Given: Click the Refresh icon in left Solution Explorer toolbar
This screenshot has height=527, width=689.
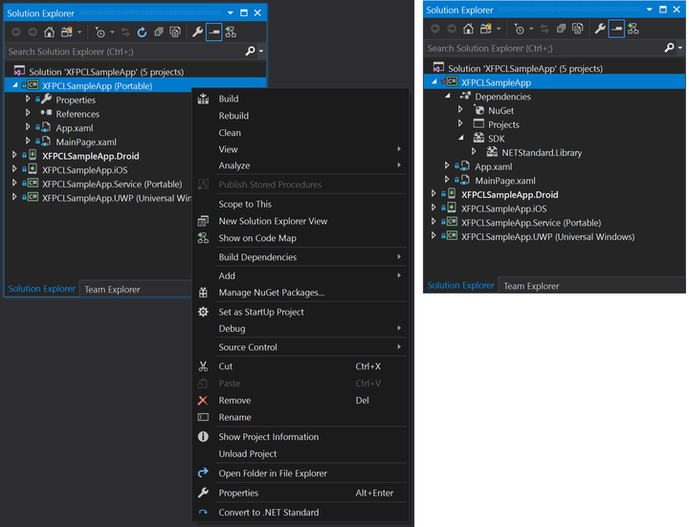Looking at the screenshot, I should 142,32.
